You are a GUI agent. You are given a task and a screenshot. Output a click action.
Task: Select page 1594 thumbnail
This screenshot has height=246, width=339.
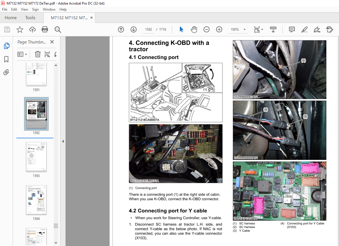point(36,200)
